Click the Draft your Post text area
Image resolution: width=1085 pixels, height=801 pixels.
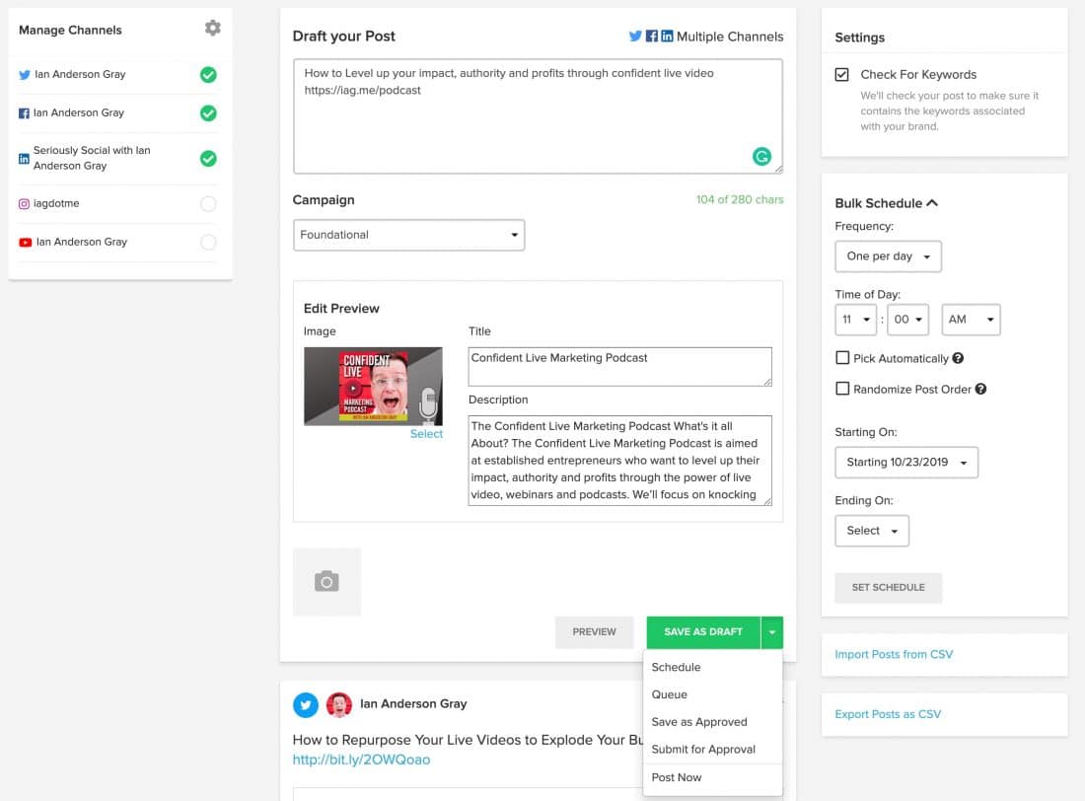pos(538,115)
